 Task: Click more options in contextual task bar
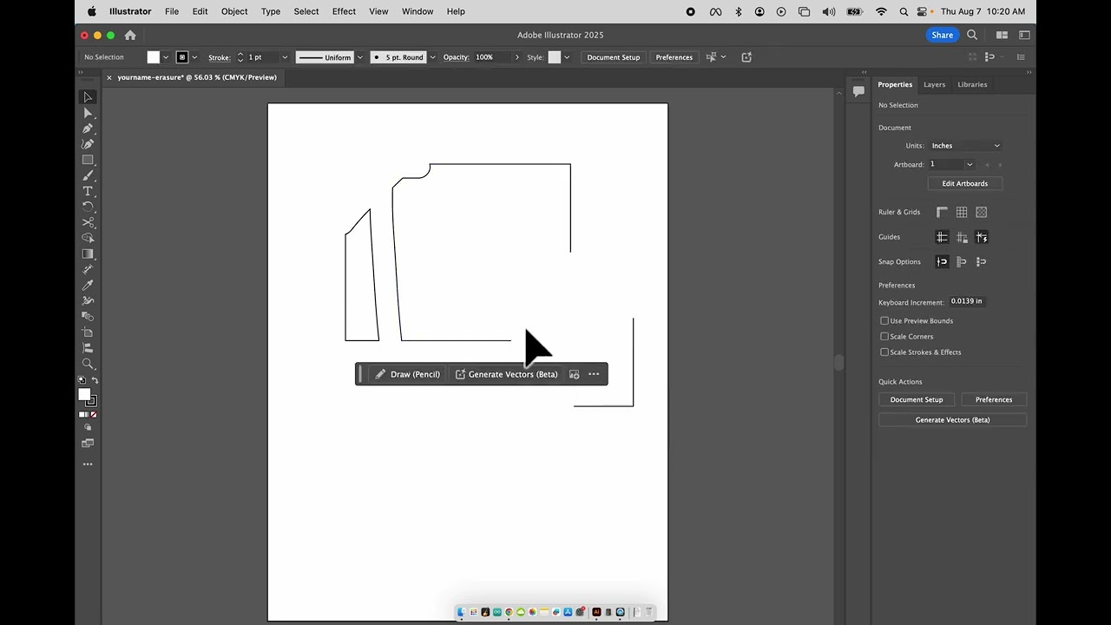point(594,374)
